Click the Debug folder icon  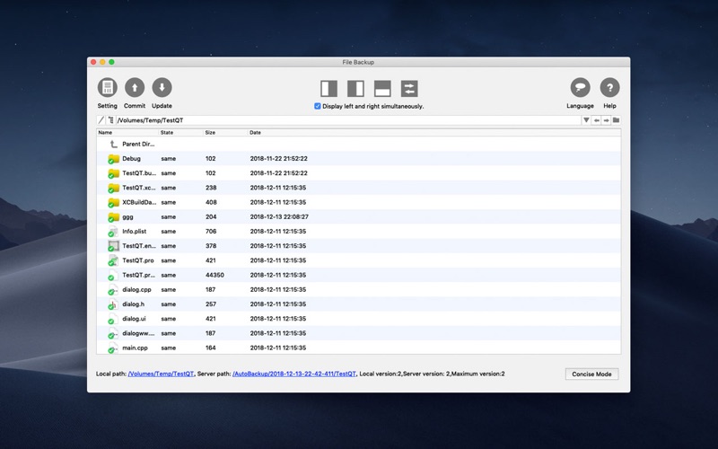click(x=114, y=159)
